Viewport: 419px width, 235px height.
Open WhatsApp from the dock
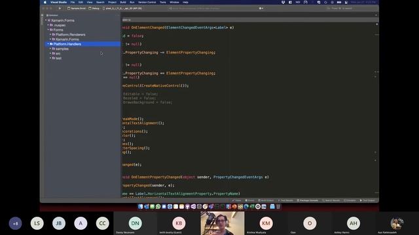[x=158, y=206]
